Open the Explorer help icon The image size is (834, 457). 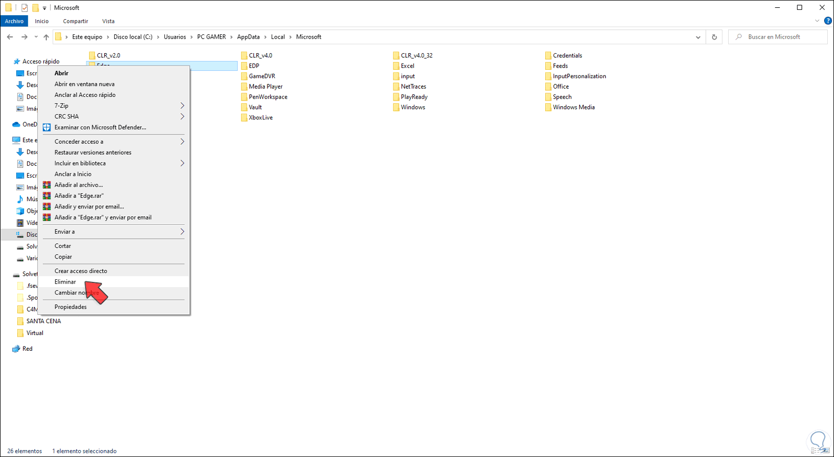tap(828, 21)
